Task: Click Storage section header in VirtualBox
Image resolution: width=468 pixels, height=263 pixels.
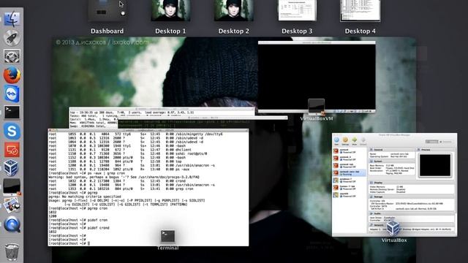Action: coord(412,197)
